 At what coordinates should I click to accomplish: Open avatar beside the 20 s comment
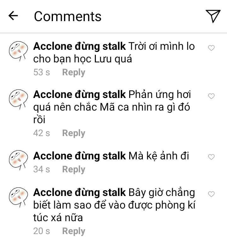pyautogui.click(x=19, y=197)
